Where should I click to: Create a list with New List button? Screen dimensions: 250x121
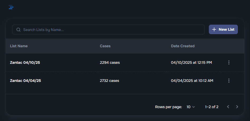(223, 29)
